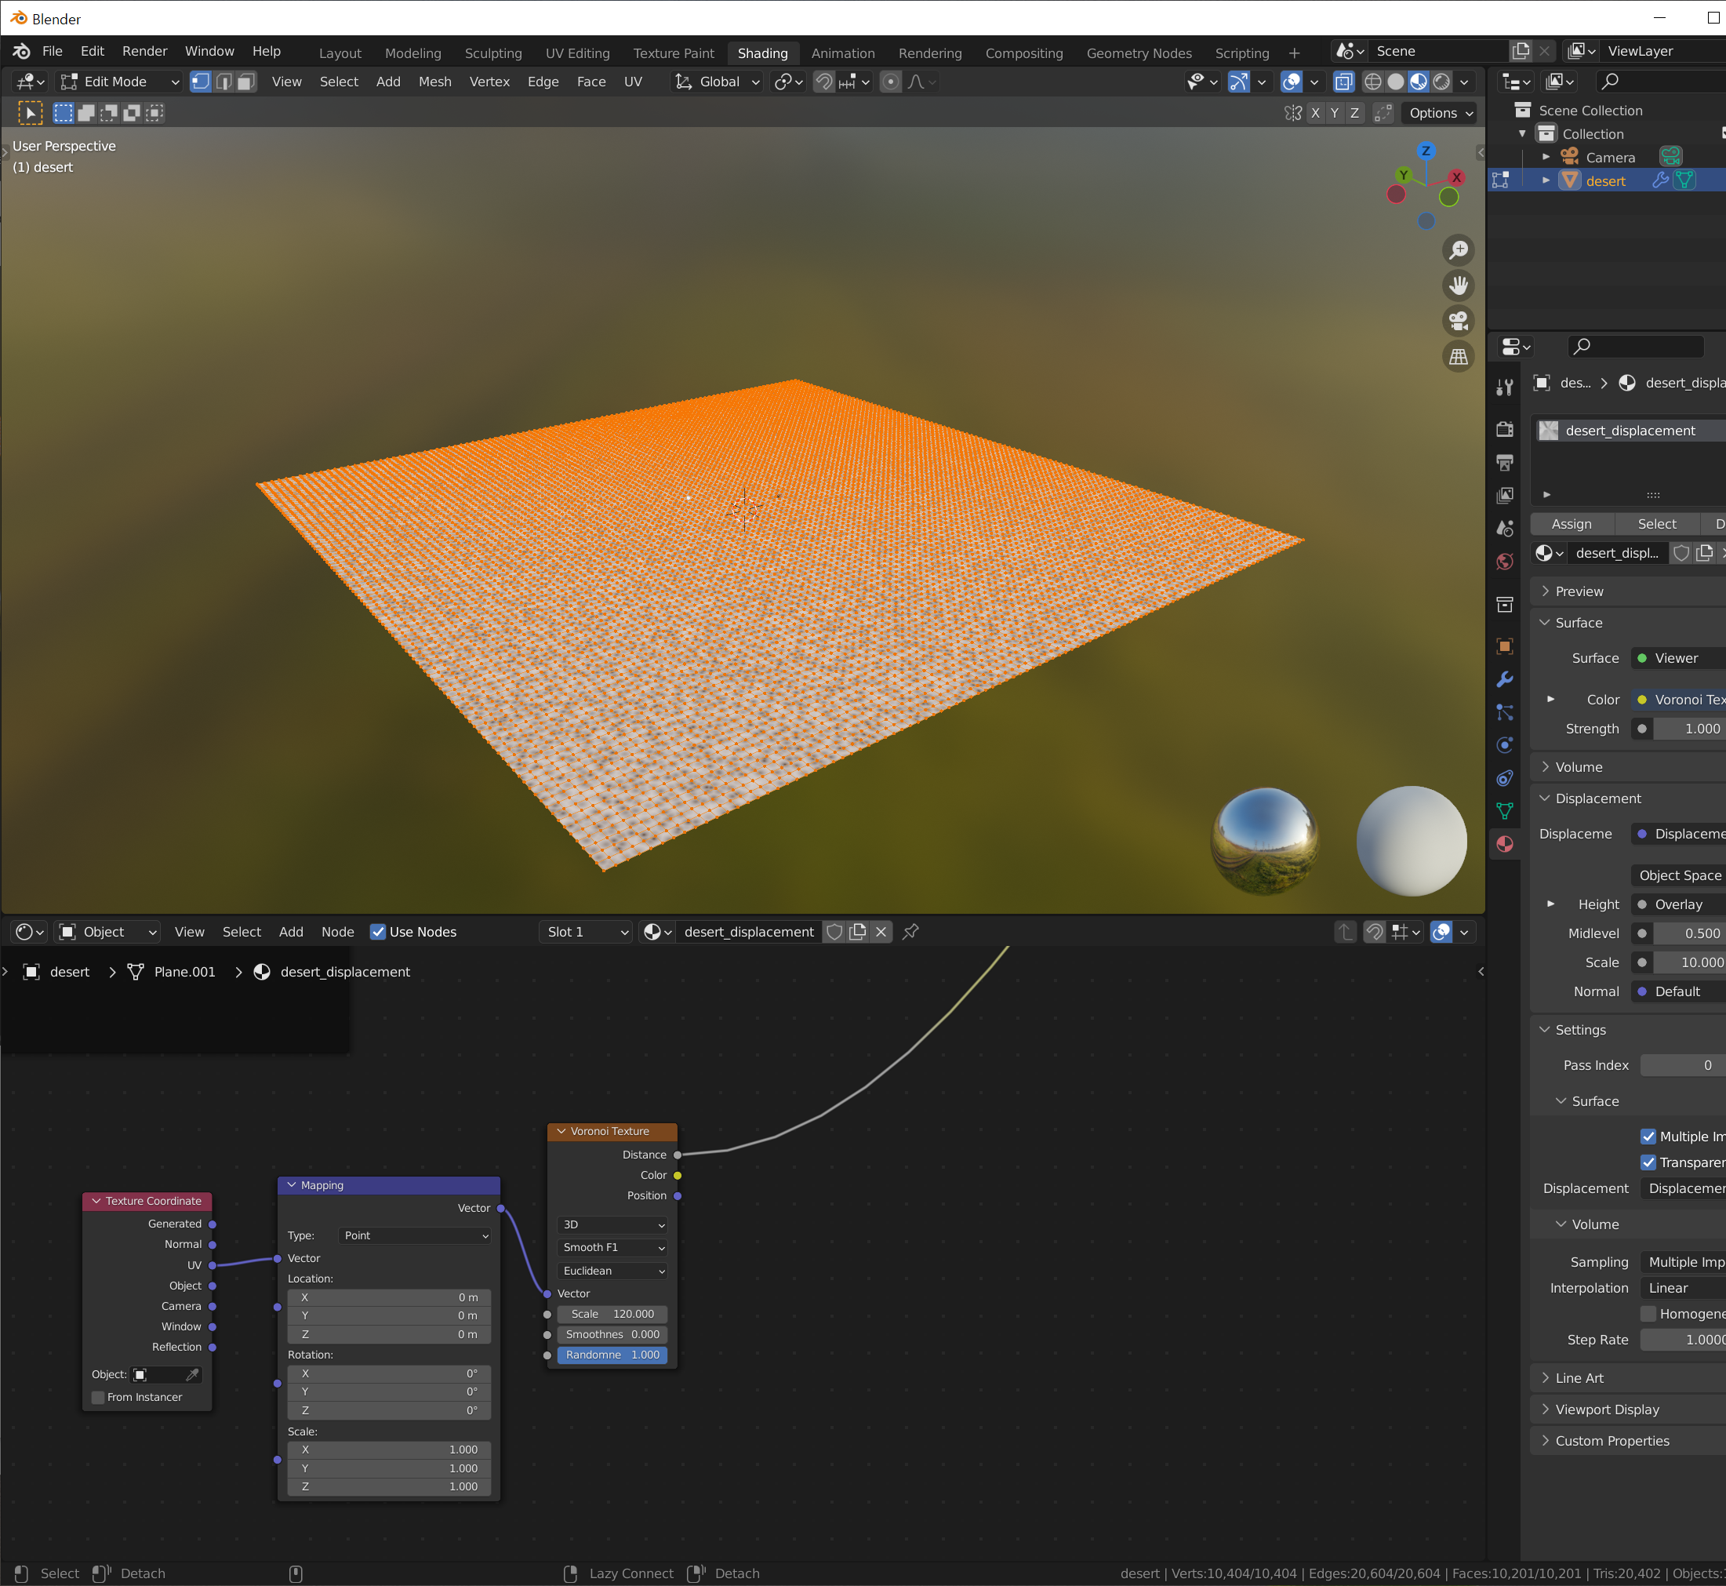1726x1586 pixels.
Task: Open the Modifier properties wrench tab
Action: click(1505, 680)
